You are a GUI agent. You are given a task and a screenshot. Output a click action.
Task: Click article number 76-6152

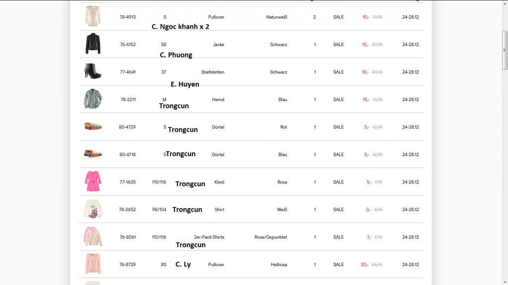click(x=127, y=45)
